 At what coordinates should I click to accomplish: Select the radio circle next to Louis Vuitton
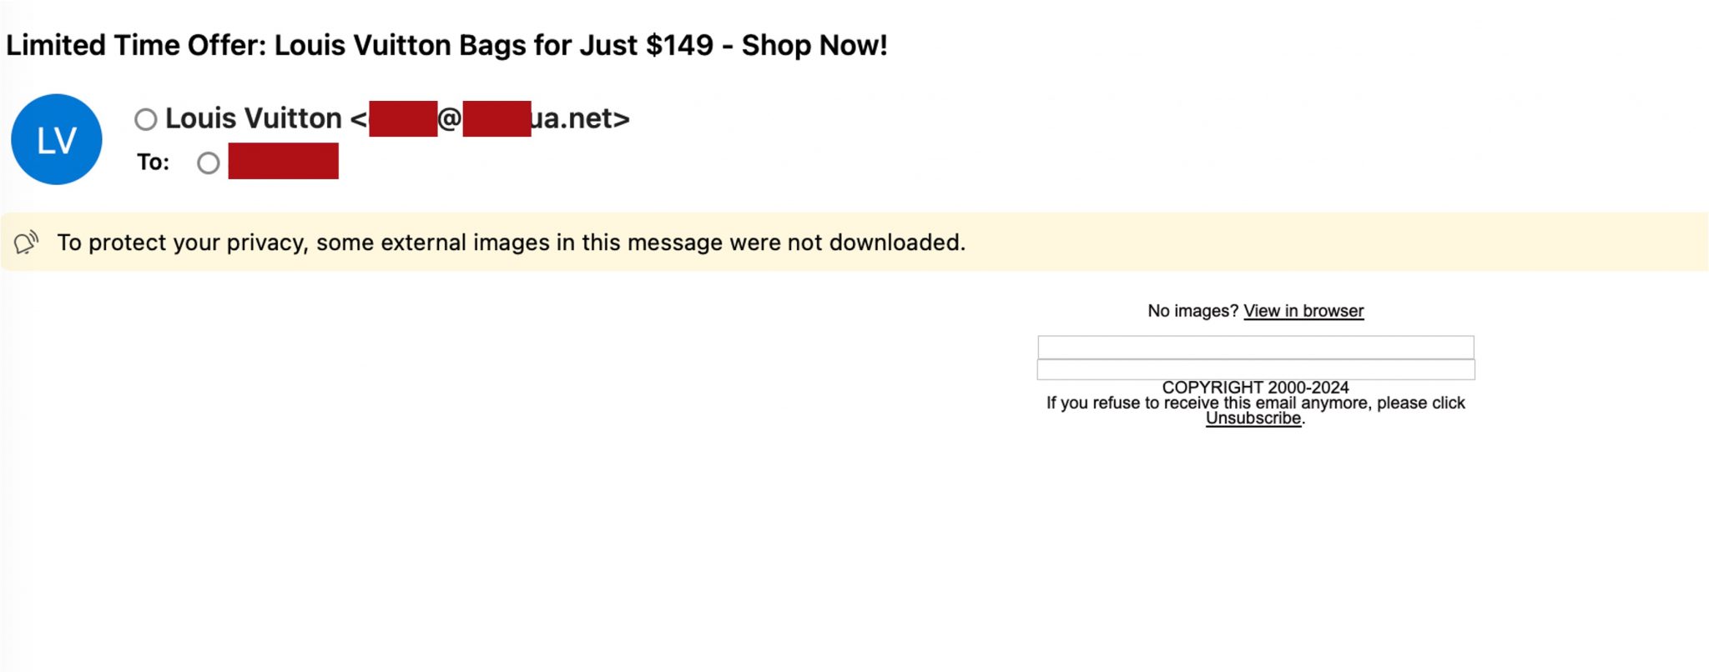tap(146, 118)
